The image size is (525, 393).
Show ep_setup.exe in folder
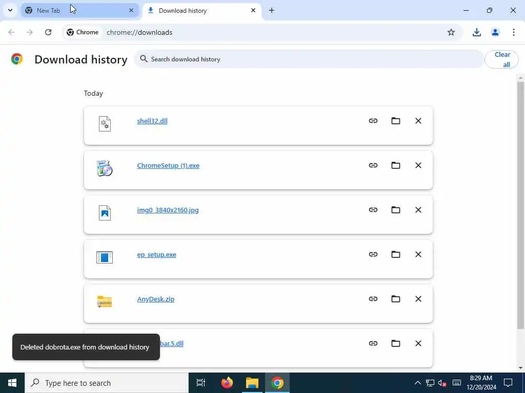coord(396,254)
